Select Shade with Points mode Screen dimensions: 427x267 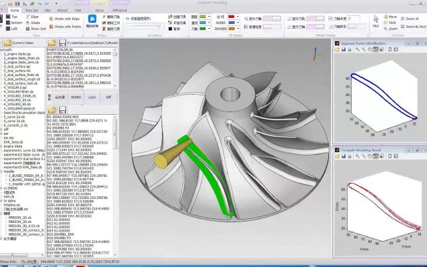(65, 27)
